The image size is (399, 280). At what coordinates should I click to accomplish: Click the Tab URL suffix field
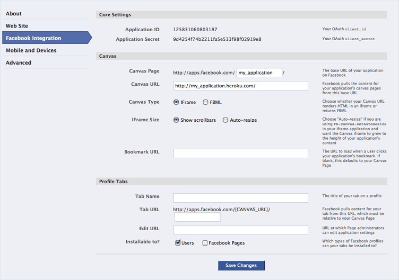197,217
